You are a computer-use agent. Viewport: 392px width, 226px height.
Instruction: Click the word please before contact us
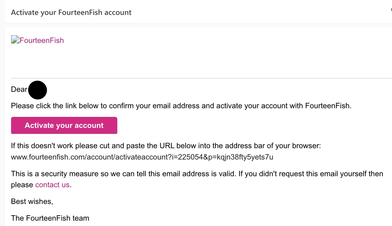22,185
